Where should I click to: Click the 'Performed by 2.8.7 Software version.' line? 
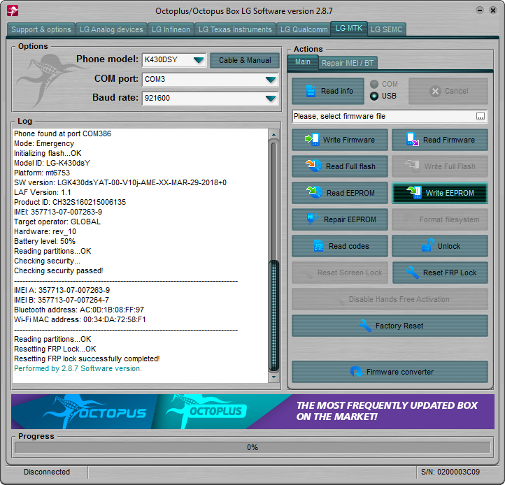click(x=78, y=368)
